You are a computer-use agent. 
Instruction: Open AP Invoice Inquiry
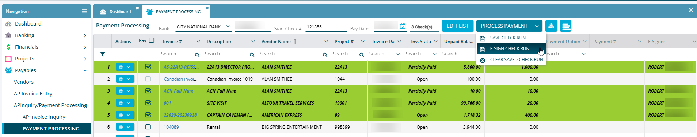click(44, 117)
